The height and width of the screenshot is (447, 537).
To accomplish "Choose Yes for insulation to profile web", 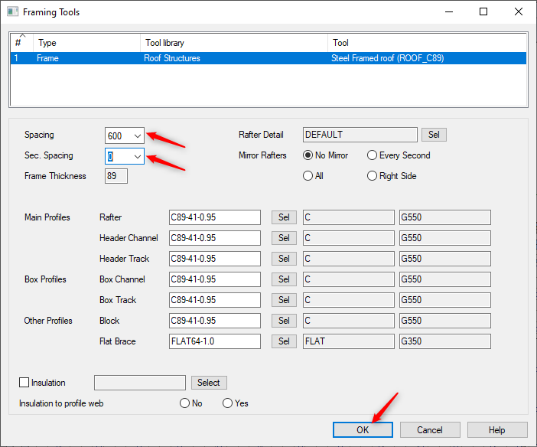I will click(227, 403).
